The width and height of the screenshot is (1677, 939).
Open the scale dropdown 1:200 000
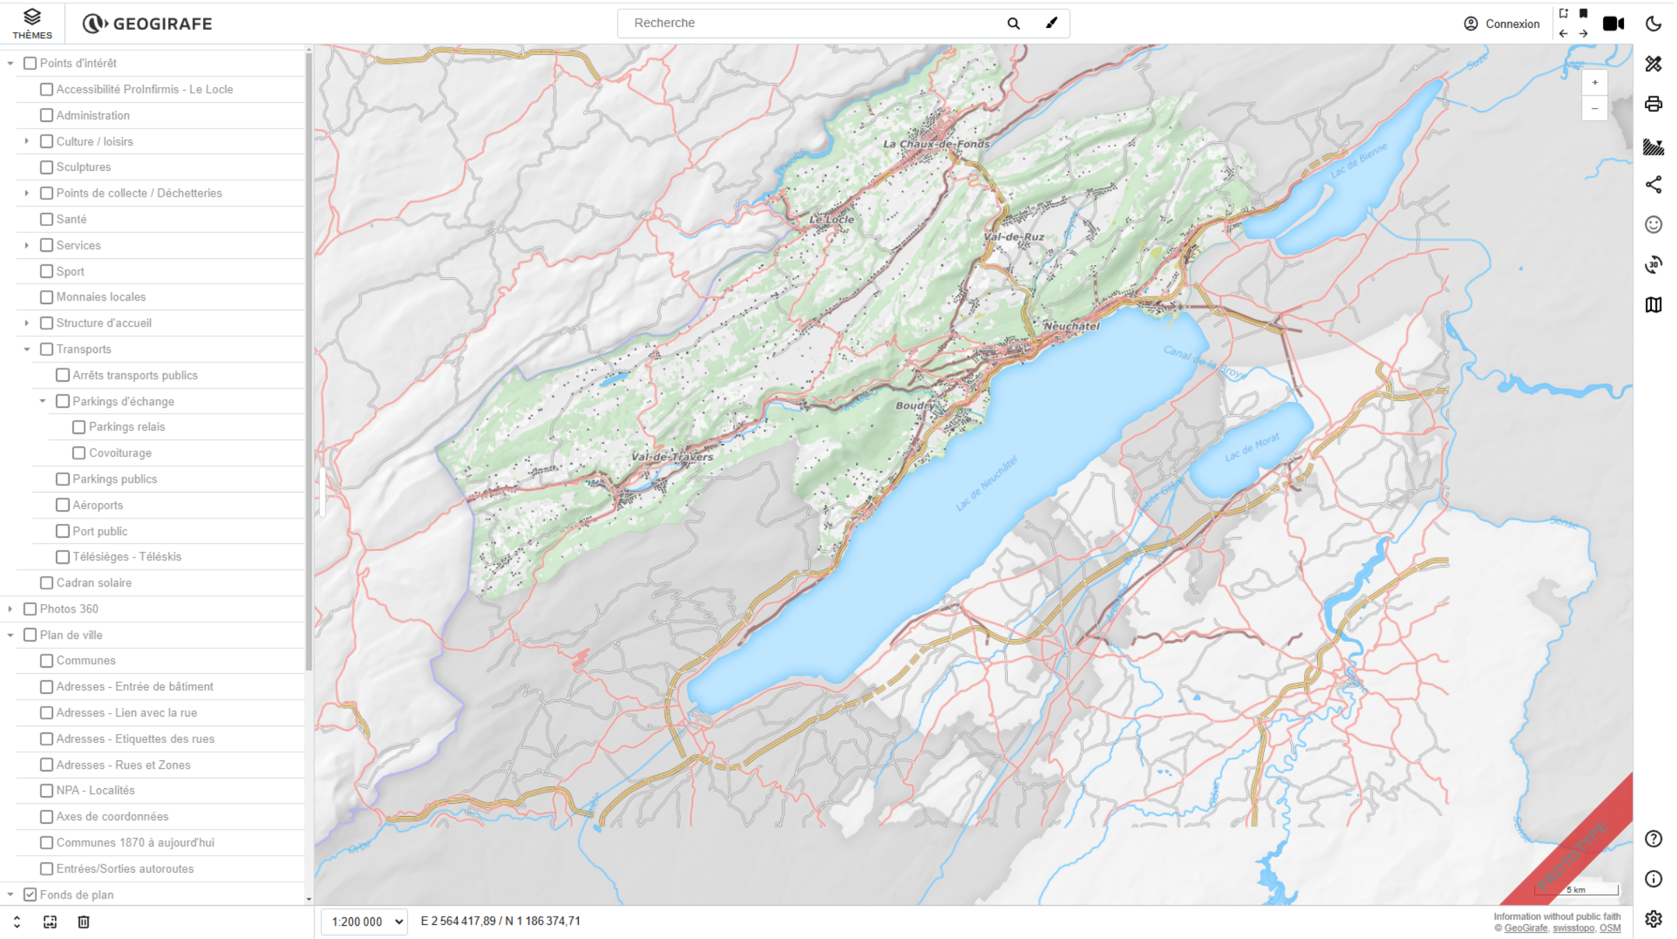click(363, 921)
